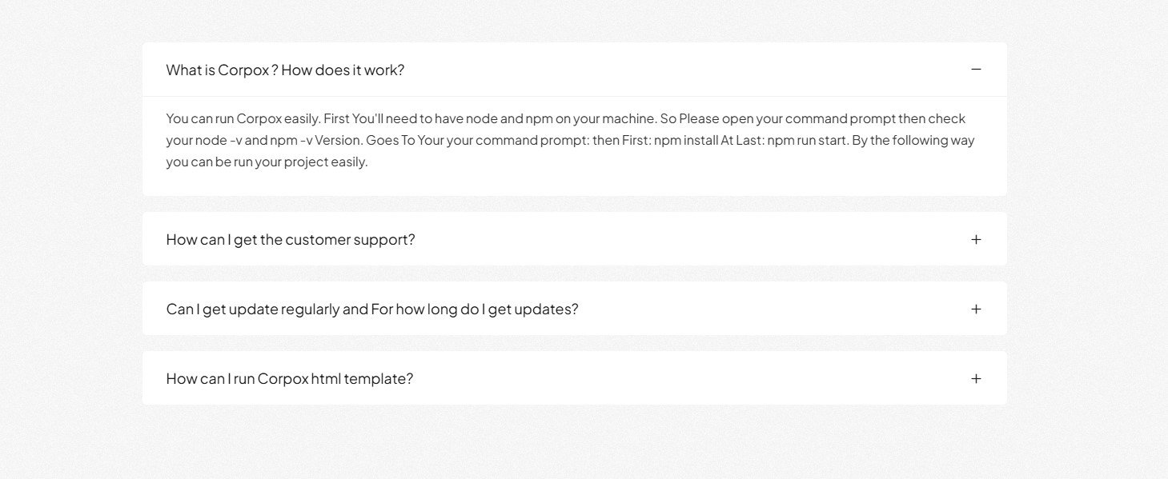1168x479 pixels.
Task: Collapse "What is Corpox? How does it work?" heading
Action: [x=285, y=70]
